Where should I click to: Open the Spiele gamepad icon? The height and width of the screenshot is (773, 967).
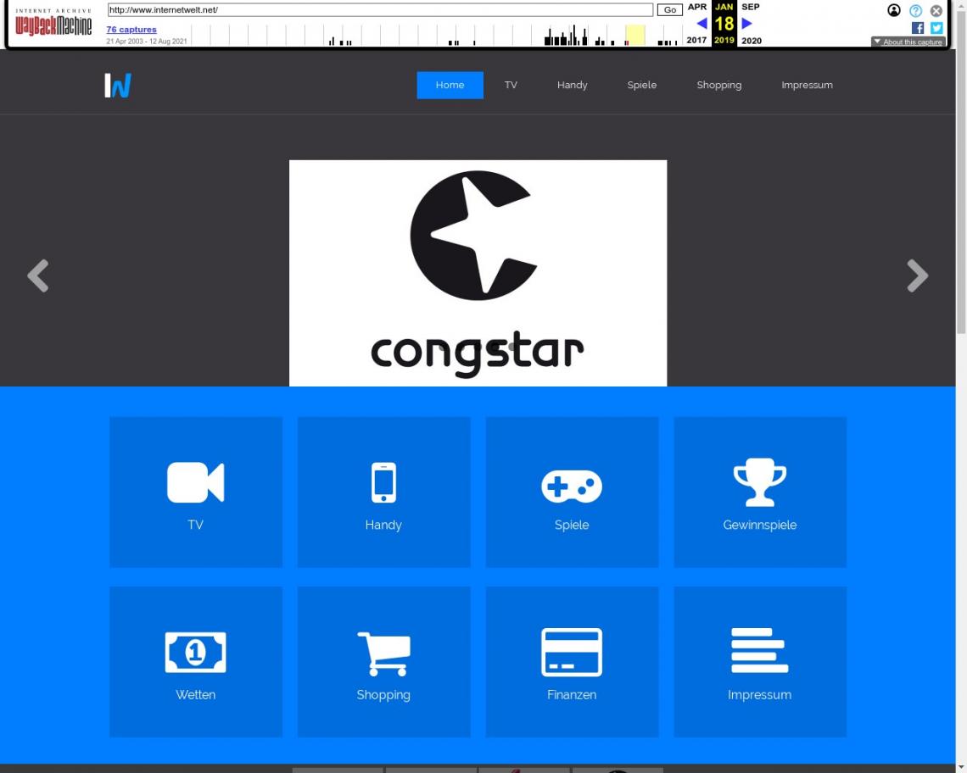pos(572,486)
